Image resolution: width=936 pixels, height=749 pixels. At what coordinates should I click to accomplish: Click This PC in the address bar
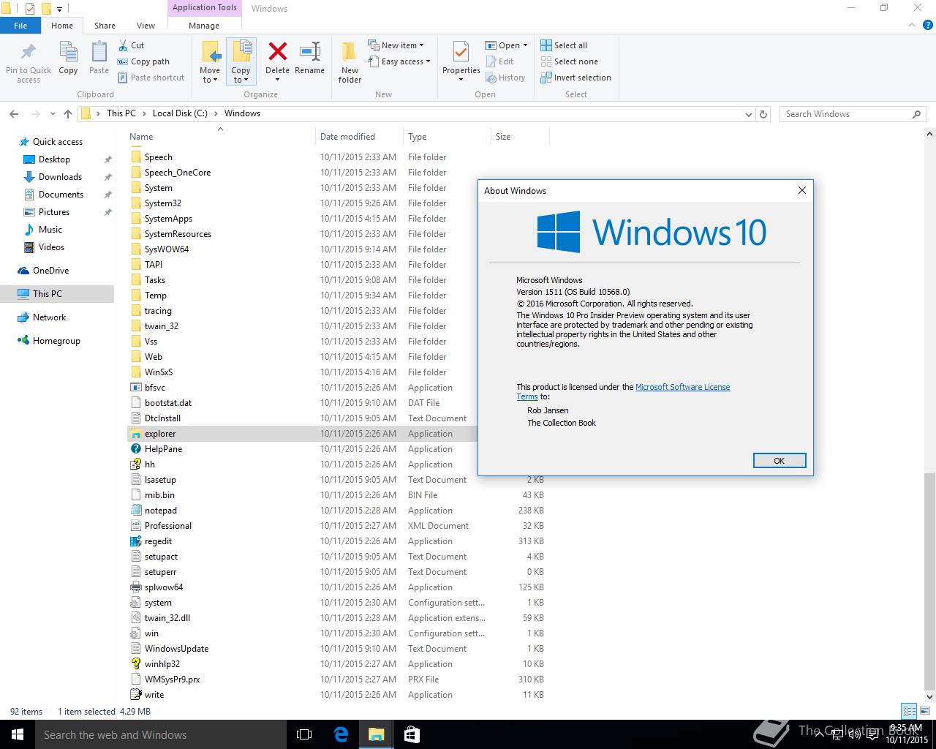[121, 113]
